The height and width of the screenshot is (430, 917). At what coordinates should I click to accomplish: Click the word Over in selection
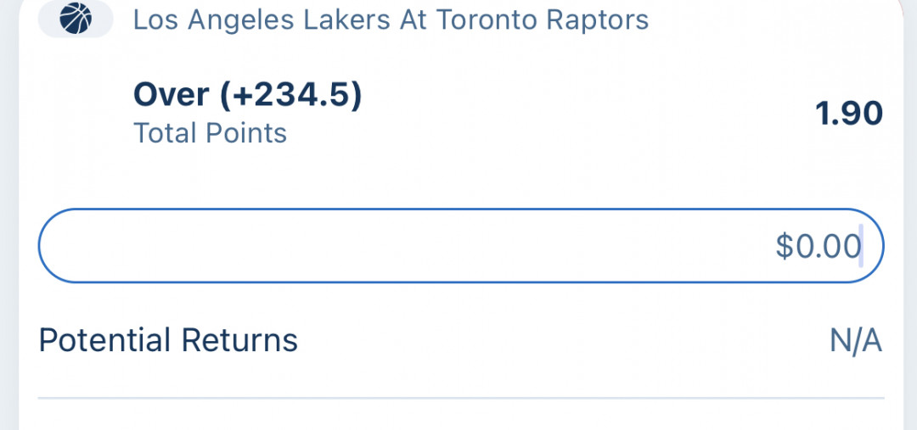(x=171, y=95)
